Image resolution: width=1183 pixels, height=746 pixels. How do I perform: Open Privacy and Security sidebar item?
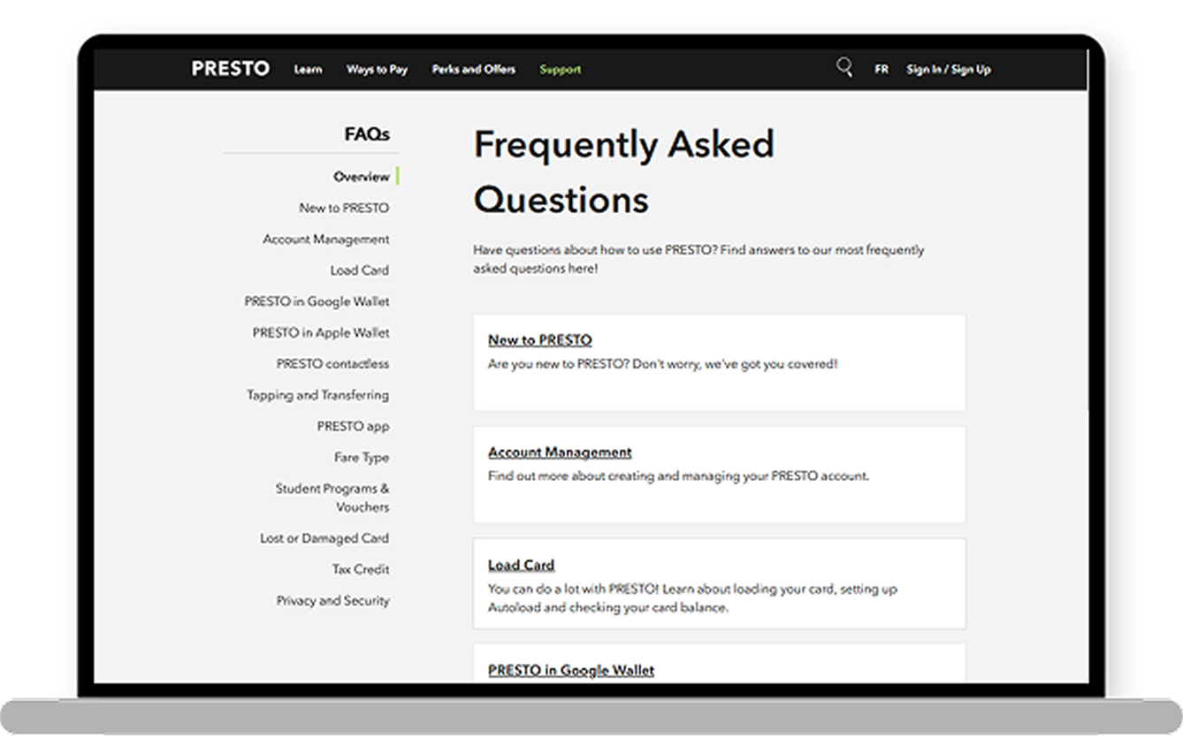pos(332,600)
